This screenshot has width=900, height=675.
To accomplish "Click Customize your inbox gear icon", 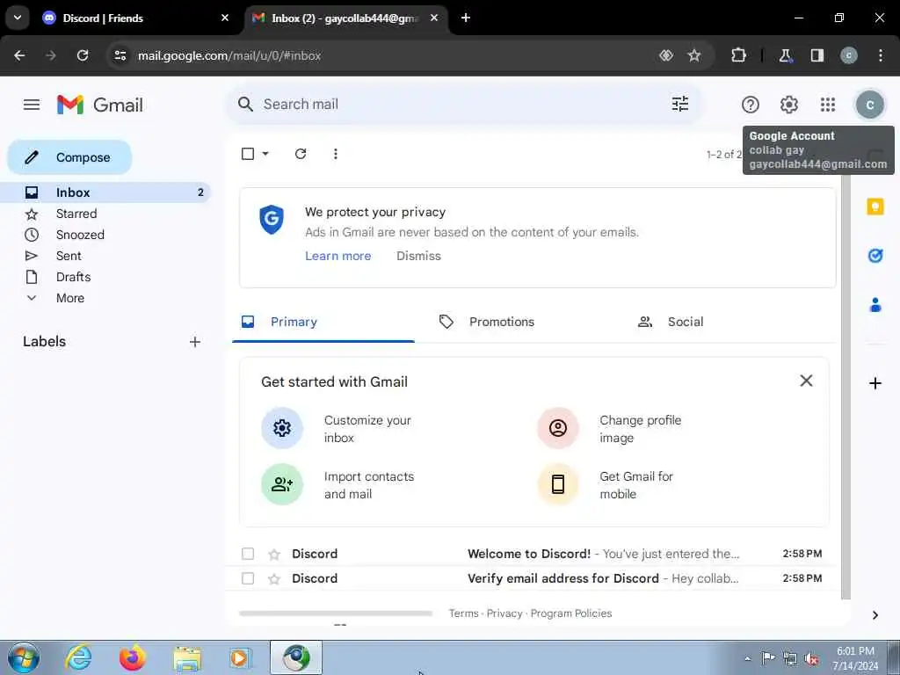I will (282, 428).
